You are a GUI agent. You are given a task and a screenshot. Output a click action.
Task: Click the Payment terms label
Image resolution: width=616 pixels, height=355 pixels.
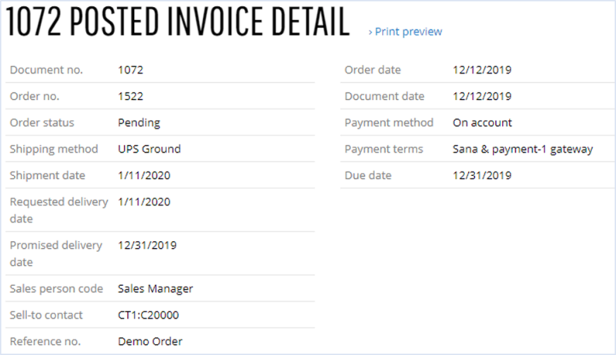click(x=383, y=150)
